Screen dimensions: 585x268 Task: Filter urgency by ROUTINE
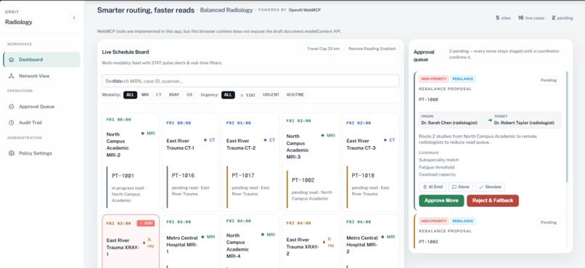tap(295, 95)
